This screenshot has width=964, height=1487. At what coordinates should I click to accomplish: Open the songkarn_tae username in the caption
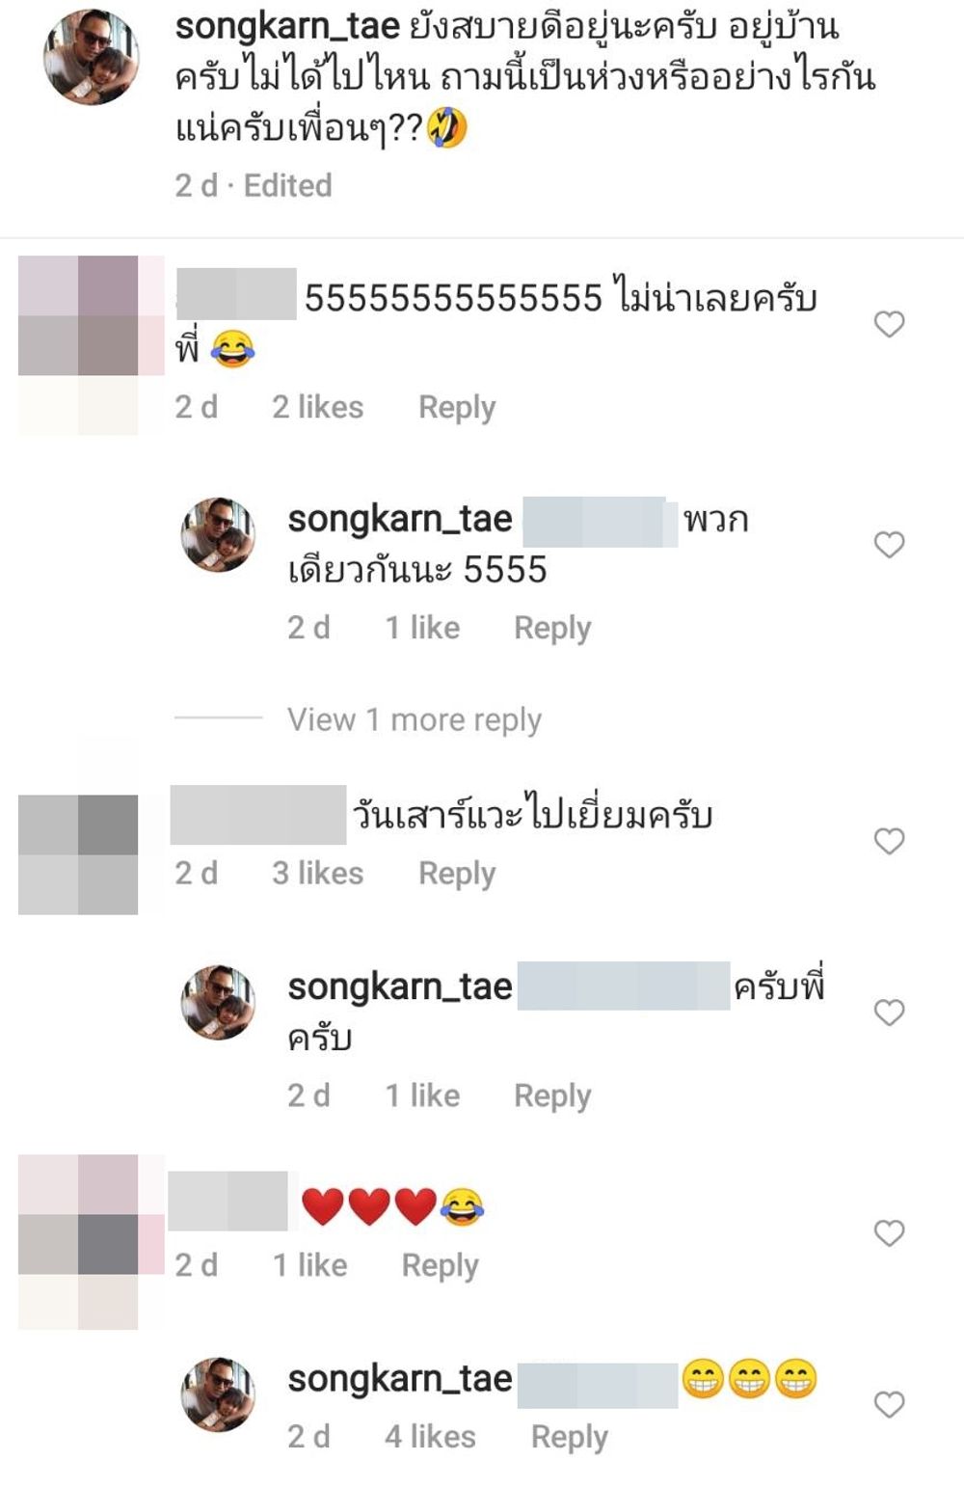[x=287, y=26]
